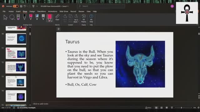Viewport: 200px width, 112px height.
Task: Switch to Normal view
Action: [x=156, y=108]
